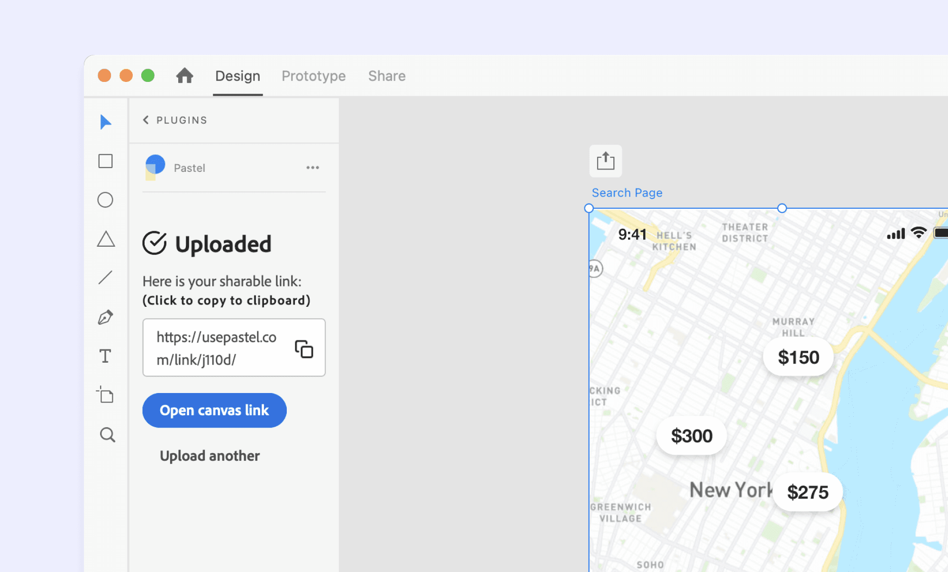Activate the Pen tool
Image resolution: width=948 pixels, height=572 pixels.
tap(105, 316)
